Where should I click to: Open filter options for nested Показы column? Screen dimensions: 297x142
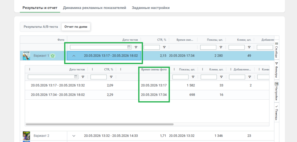tap(193, 77)
